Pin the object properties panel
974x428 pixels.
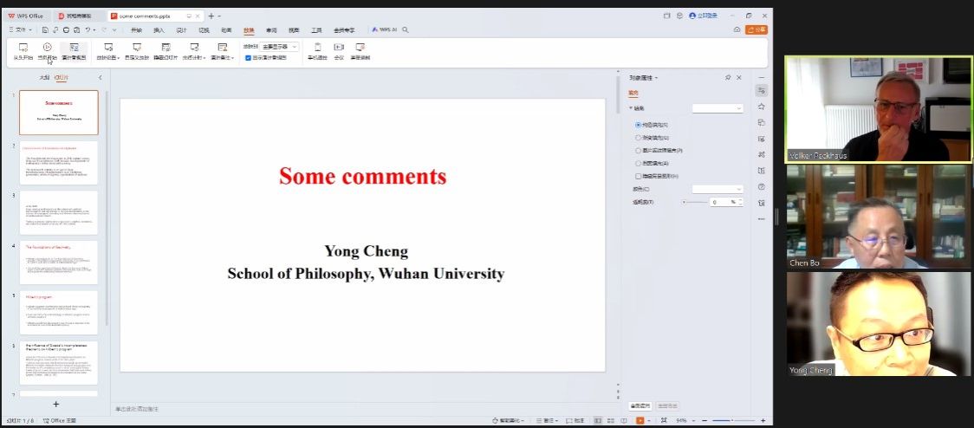tap(728, 78)
